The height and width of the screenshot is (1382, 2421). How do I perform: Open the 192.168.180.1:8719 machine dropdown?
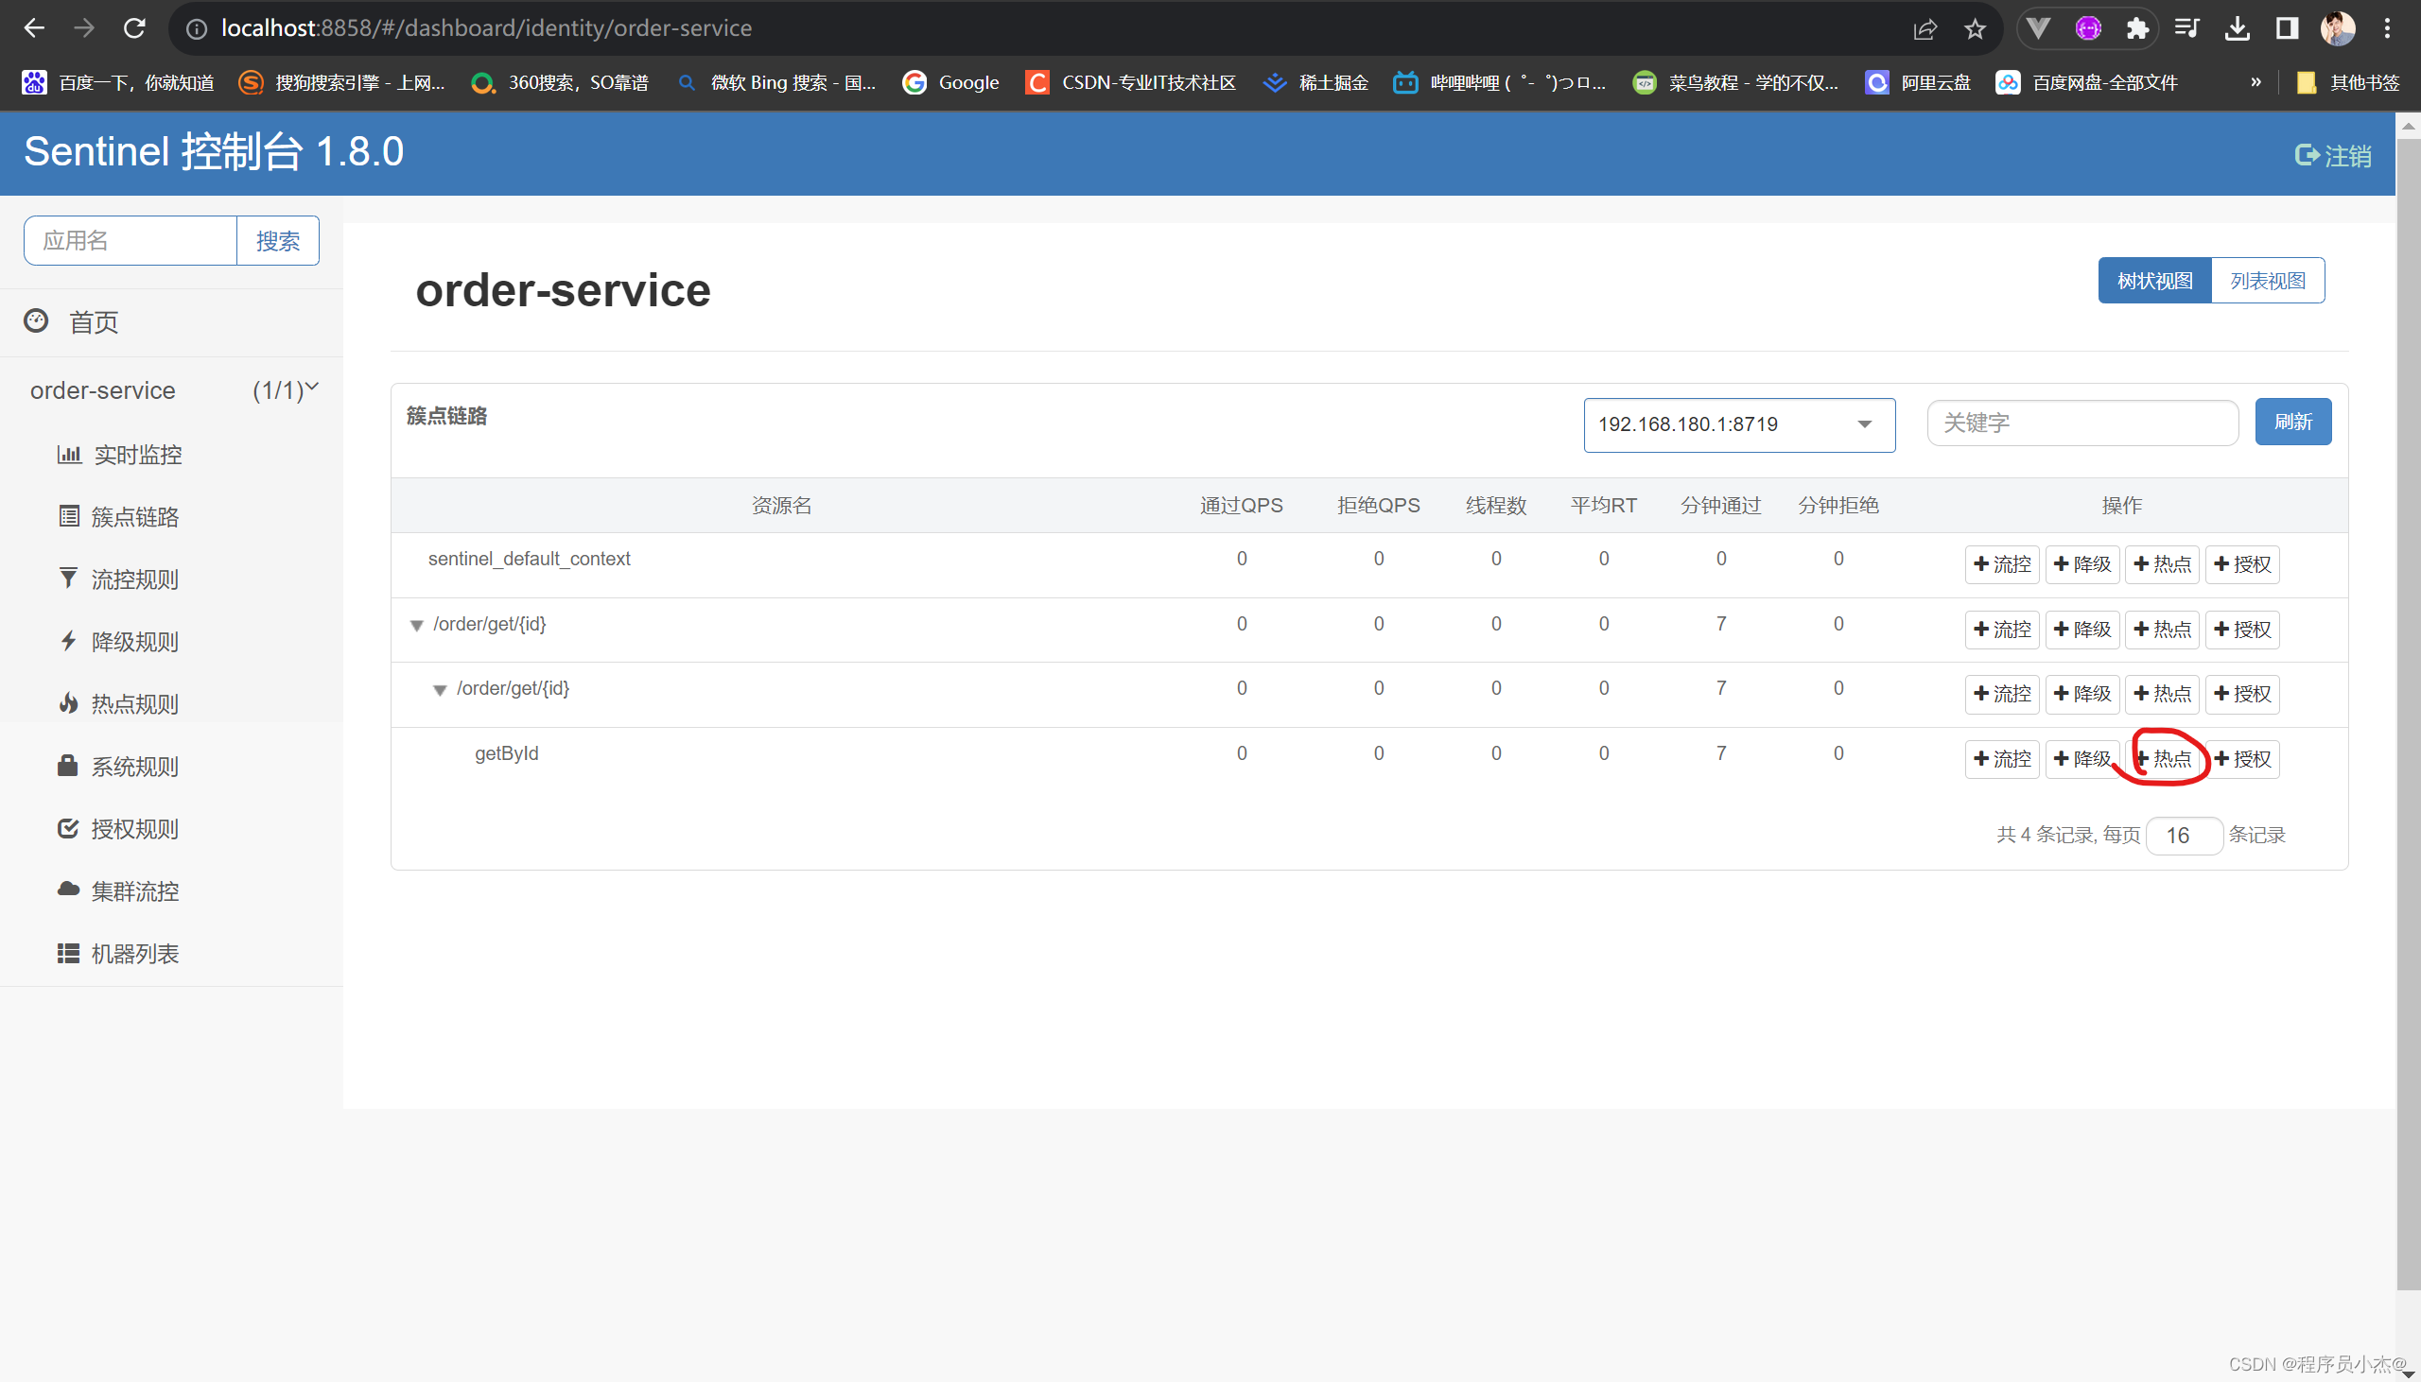coord(1738,424)
